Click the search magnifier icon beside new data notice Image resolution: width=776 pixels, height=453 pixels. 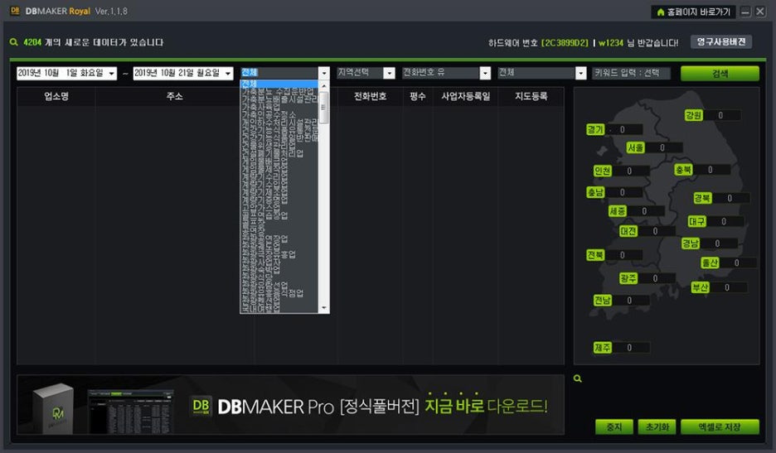click(14, 42)
